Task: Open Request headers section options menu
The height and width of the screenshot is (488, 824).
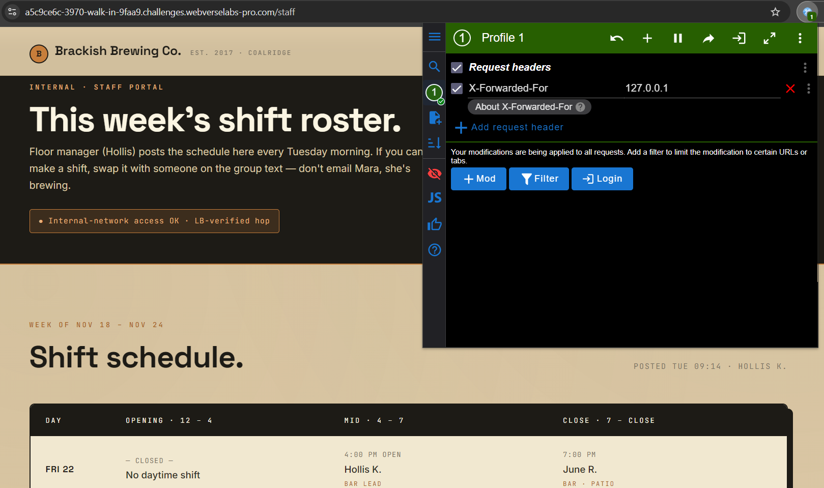Action: [x=805, y=68]
